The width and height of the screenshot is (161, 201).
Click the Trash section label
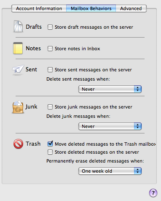point(33,144)
